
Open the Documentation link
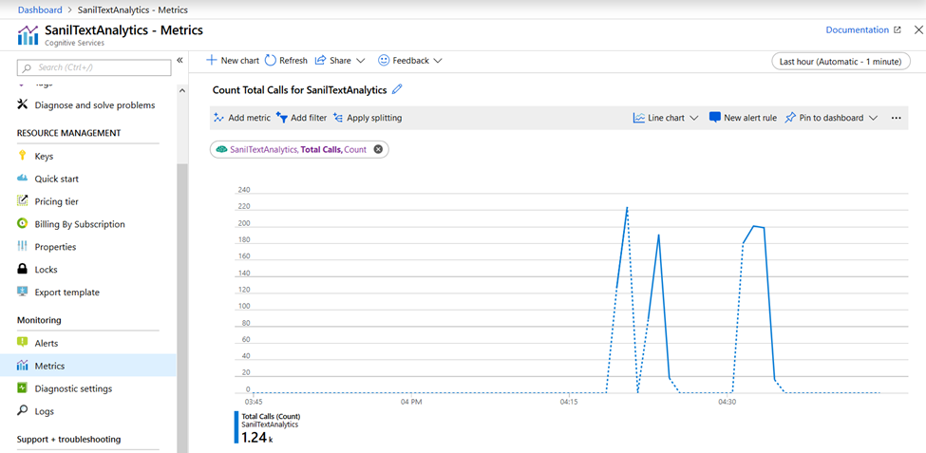point(857,30)
